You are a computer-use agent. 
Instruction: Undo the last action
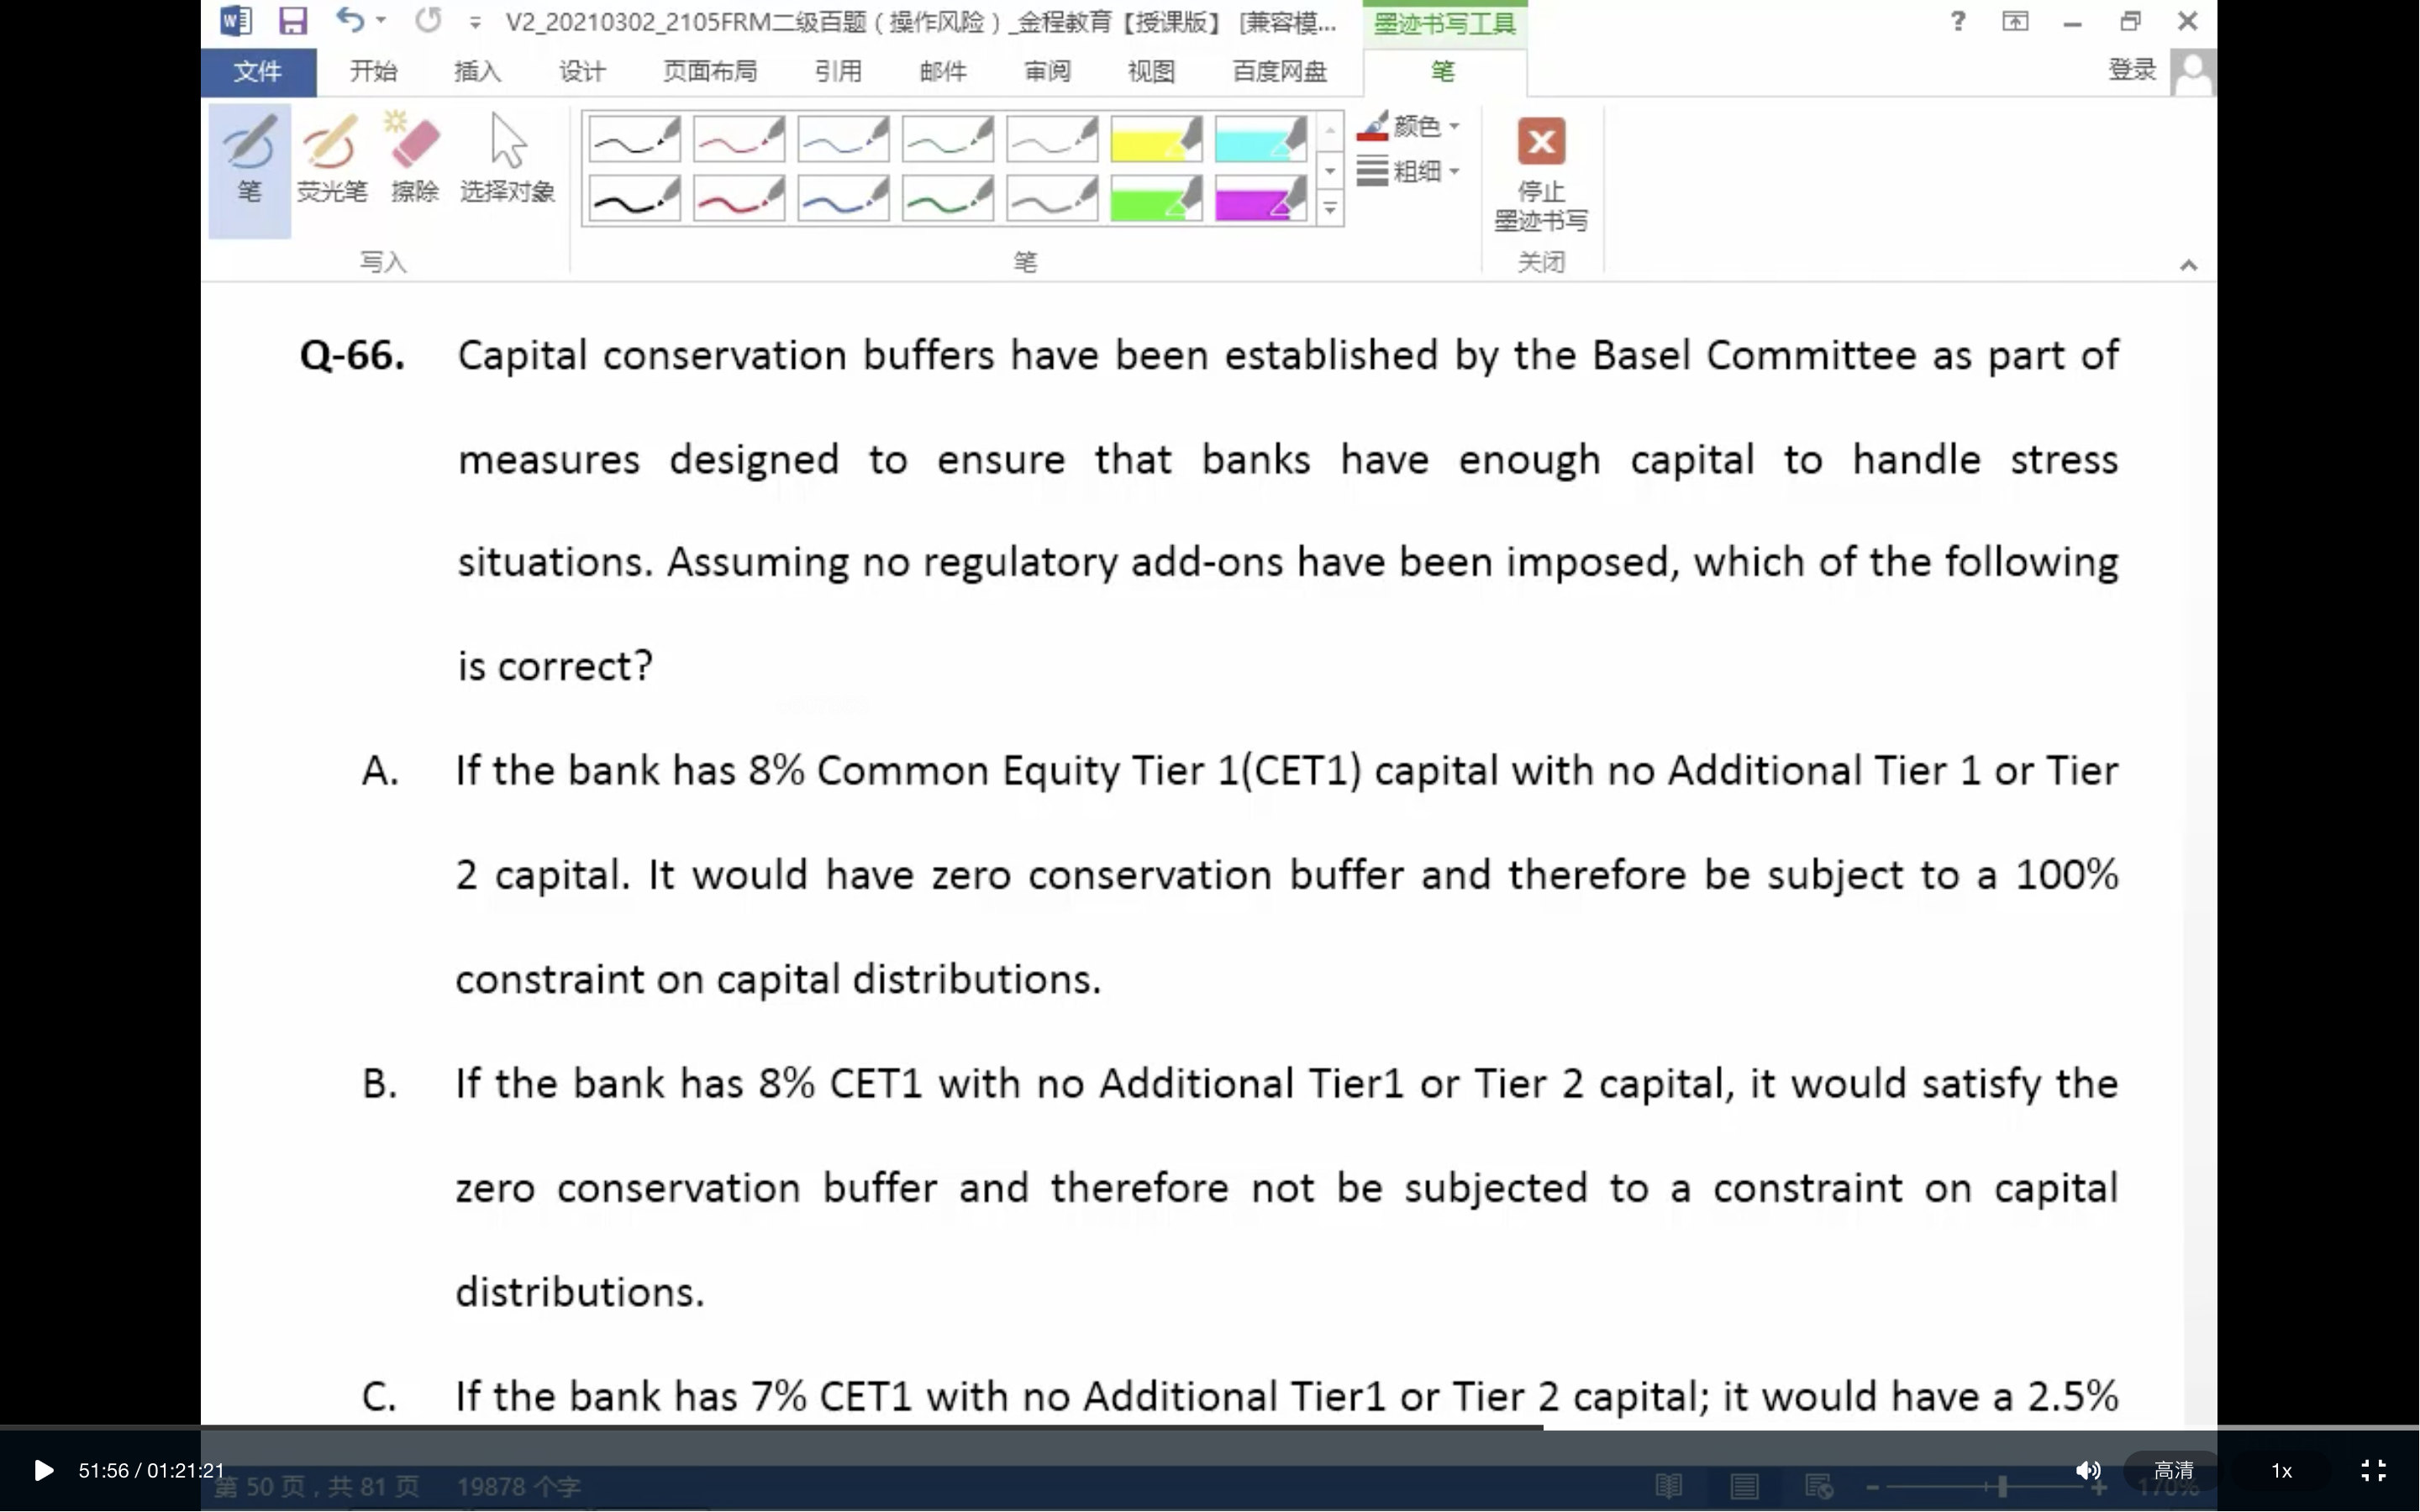pos(349,20)
